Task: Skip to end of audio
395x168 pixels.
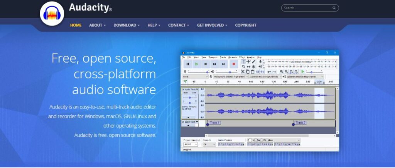Action: [x=223, y=64]
